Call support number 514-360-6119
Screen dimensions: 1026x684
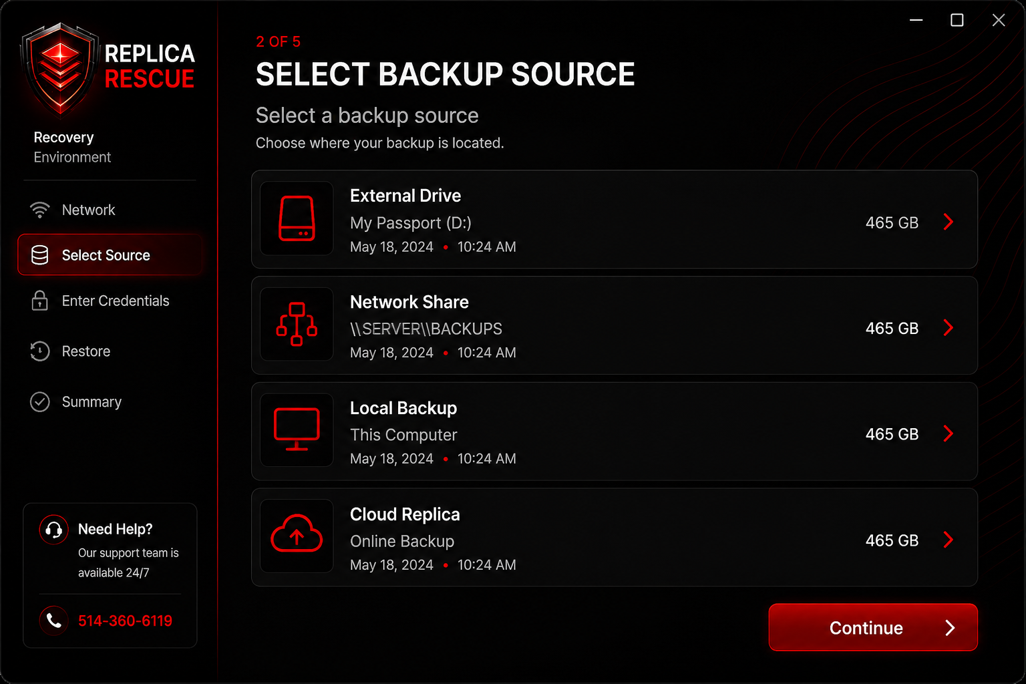click(x=125, y=621)
